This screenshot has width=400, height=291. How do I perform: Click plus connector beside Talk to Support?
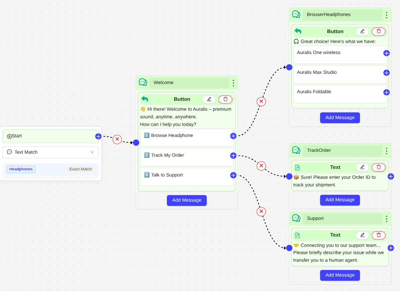233,175
